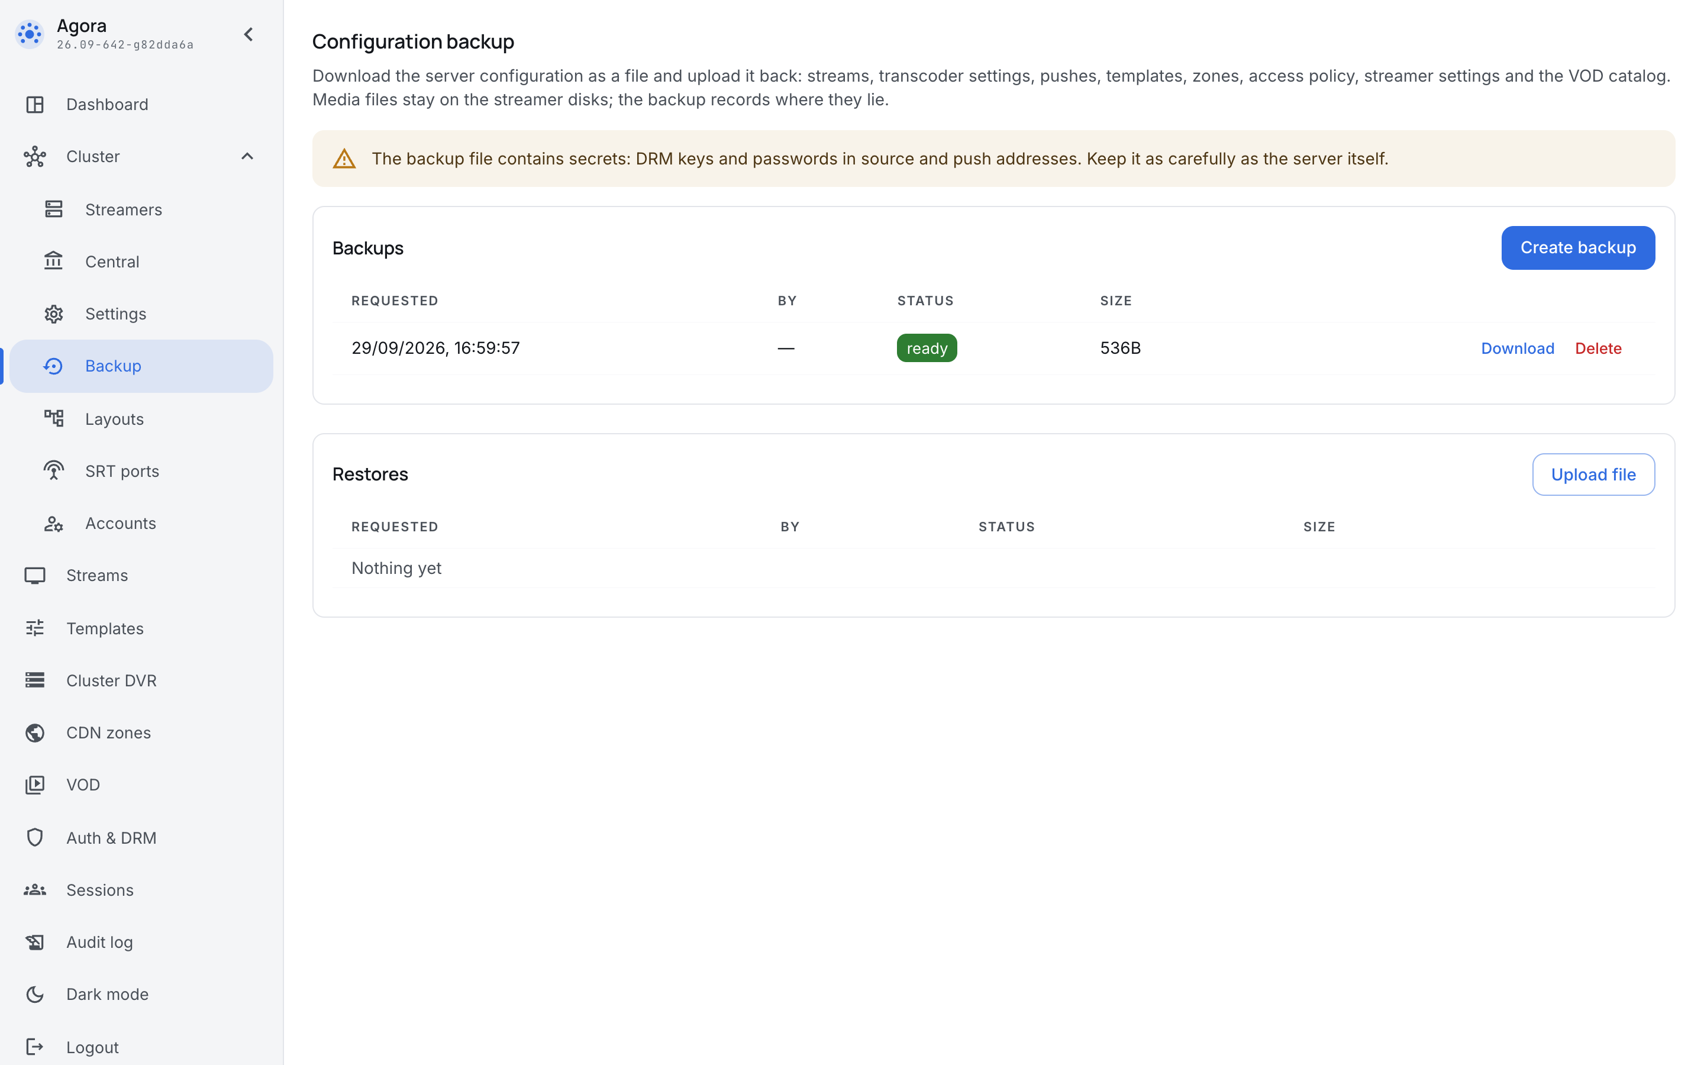Create a new backup

coord(1577,247)
